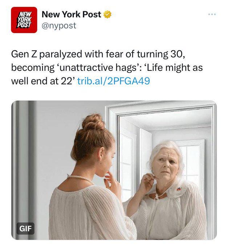Click the New York Post display name
228x247 pixels.
tap(71, 14)
